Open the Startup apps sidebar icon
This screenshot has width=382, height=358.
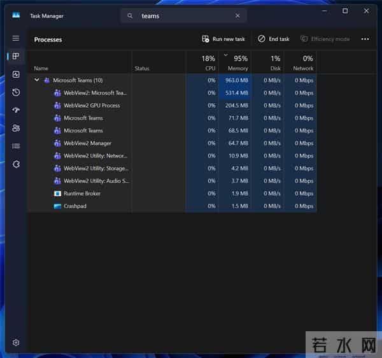click(16, 110)
